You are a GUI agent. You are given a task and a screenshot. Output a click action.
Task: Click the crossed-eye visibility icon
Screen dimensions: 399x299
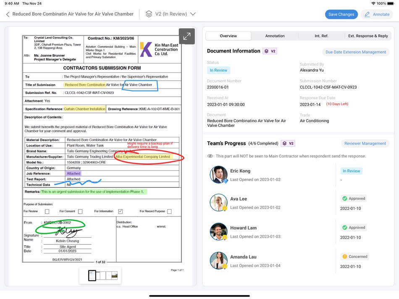(210, 156)
